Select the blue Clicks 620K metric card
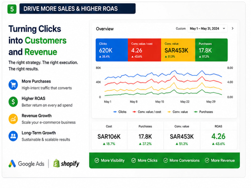Viewport: 251px width, 188px height. click(112, 50)
